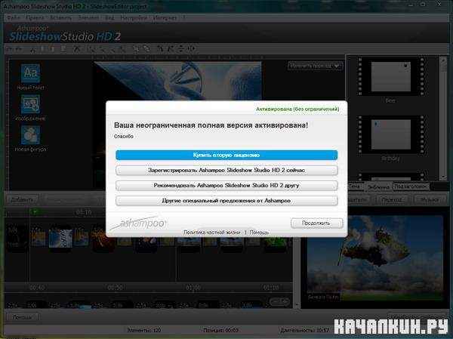Click the 'Переход' button in the right panel
This screenshot has height=339, width=453.
coord(392,199)
